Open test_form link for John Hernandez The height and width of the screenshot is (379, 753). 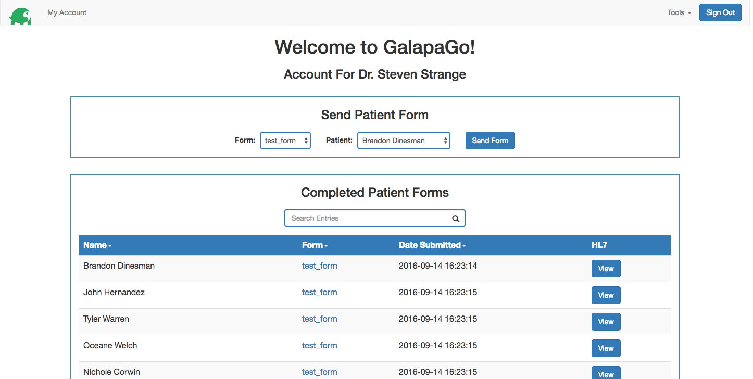(319, 292)
